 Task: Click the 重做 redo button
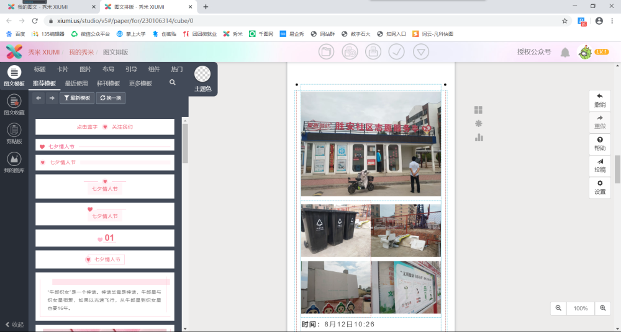pyautogui.click(x=600, y=123)
